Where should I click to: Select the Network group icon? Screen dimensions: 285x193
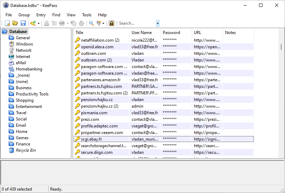point(11,50)
